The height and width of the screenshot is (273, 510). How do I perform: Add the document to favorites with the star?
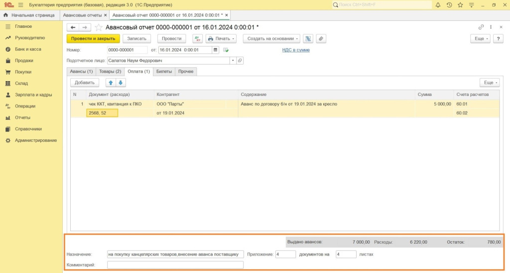click(99, 27)
